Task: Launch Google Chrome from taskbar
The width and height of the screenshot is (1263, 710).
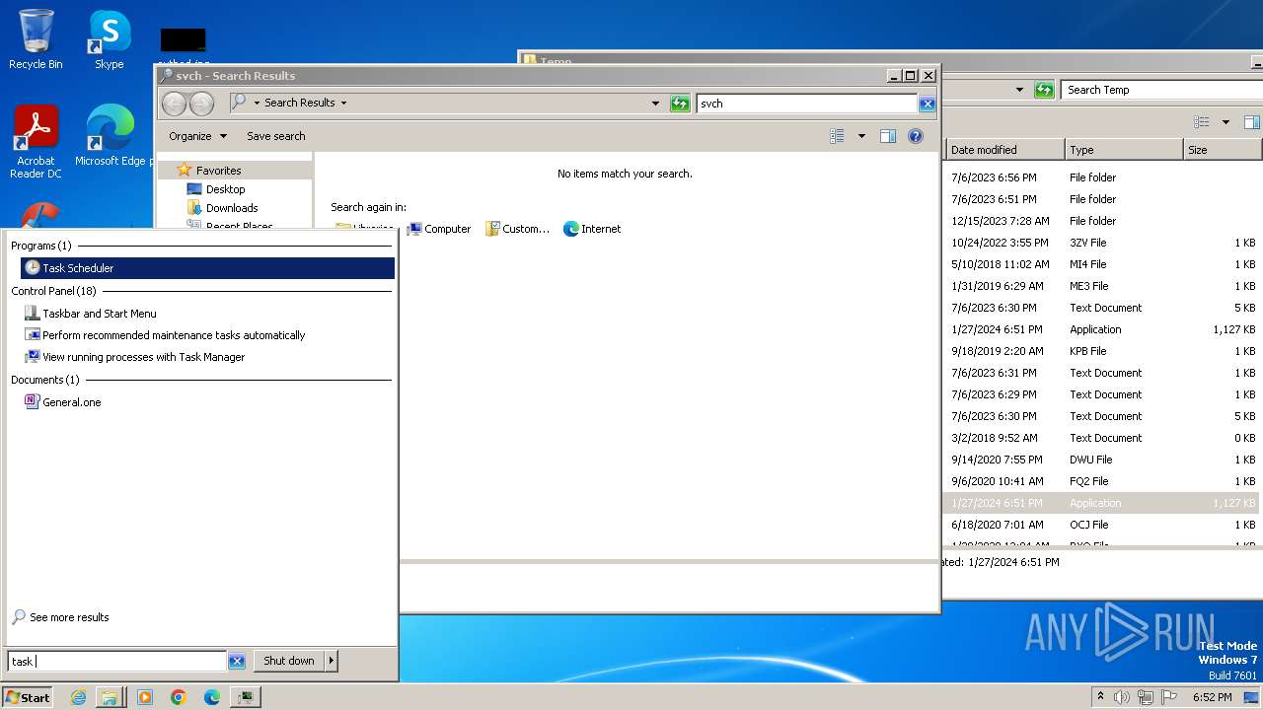Action: click(x=179, y=697)
